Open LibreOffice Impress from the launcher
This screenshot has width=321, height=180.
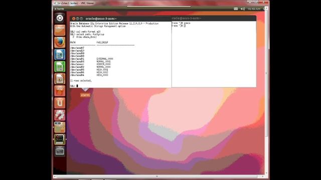[60, 78]
